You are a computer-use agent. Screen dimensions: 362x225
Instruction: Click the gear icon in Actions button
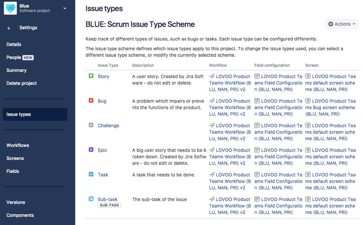[x=330, y=24]
